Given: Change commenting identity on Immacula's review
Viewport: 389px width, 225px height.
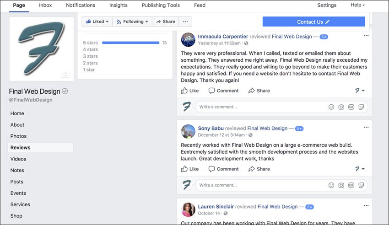Looking at the screenshot, I should [359, 91].
